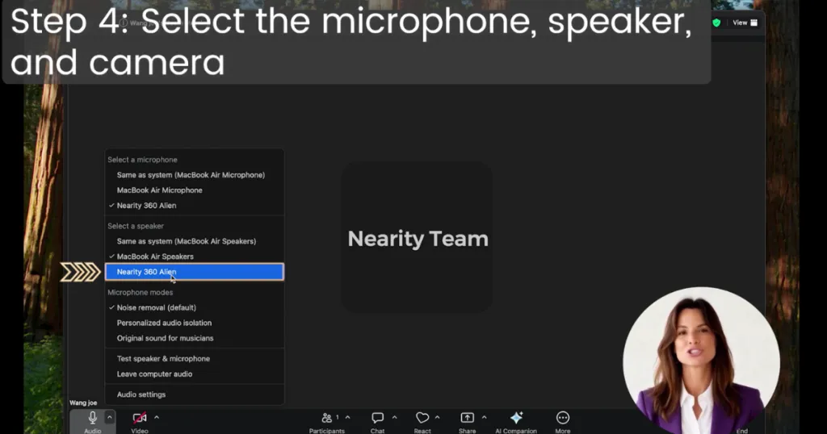The height and width of the screenshot is (434, 827).
Task: Open the View layout button
Action: (745, 23)
